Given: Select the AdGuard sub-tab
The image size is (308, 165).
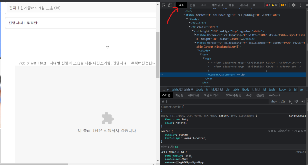Looking at the screenshot, I should [274, 96].
